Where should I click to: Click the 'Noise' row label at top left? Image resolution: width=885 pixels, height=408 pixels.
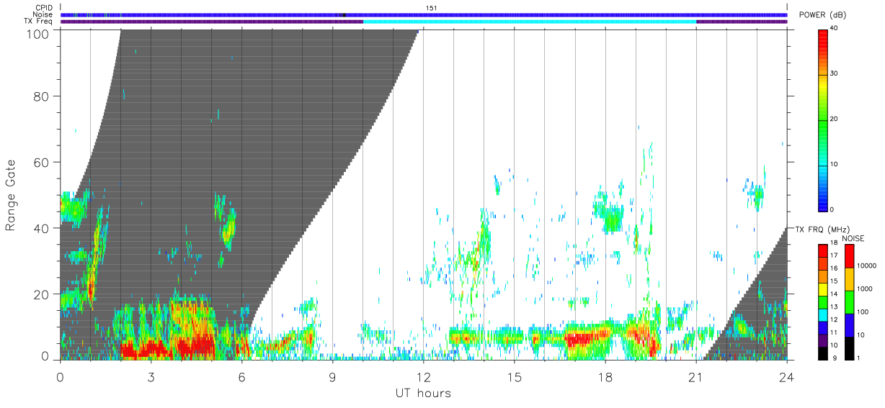pyautogui.click(x=43, y=14)
